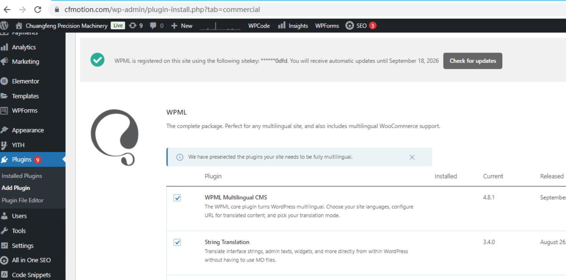Click the Released column header
The height and width of the screenshot is (280, 566).
pyautogui.click(x=552, y=176)
